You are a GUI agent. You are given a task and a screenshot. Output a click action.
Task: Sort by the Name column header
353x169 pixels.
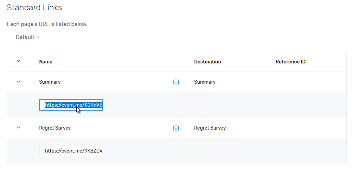(46, 62)
